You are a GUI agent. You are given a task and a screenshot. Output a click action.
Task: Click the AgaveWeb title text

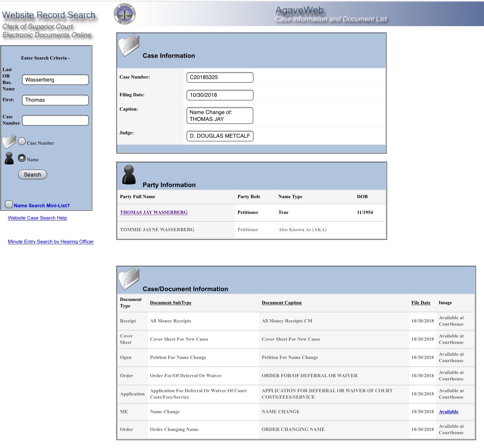tap(300, 10)
